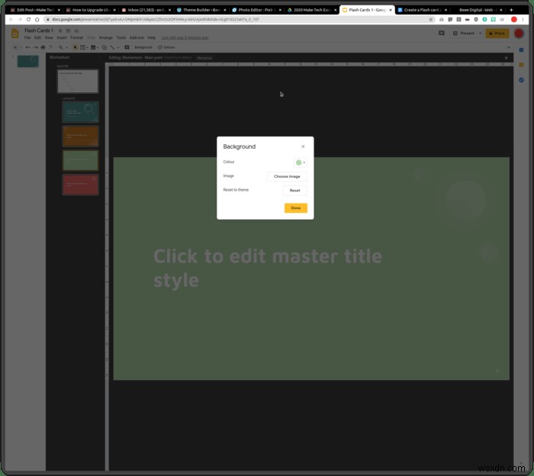Image resolution: width=534 pixels, height=476 pixels.
Task: Click the Zoom magnifier tool icon
Action: 60,47
